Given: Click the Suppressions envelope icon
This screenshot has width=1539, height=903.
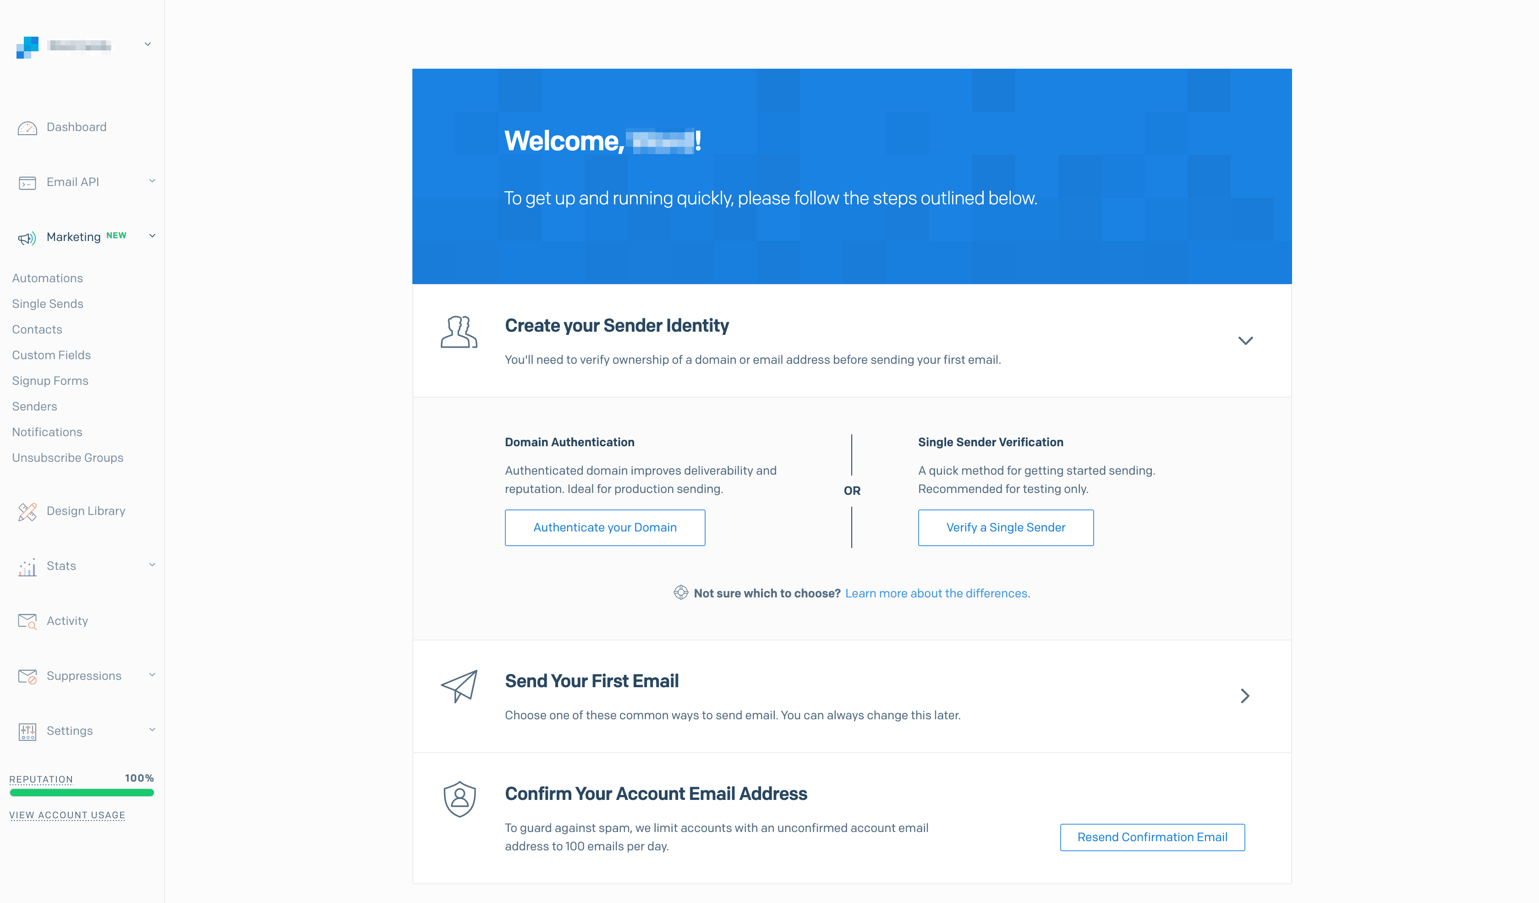Looking at the screenshot, I should [x=27, y=675].
